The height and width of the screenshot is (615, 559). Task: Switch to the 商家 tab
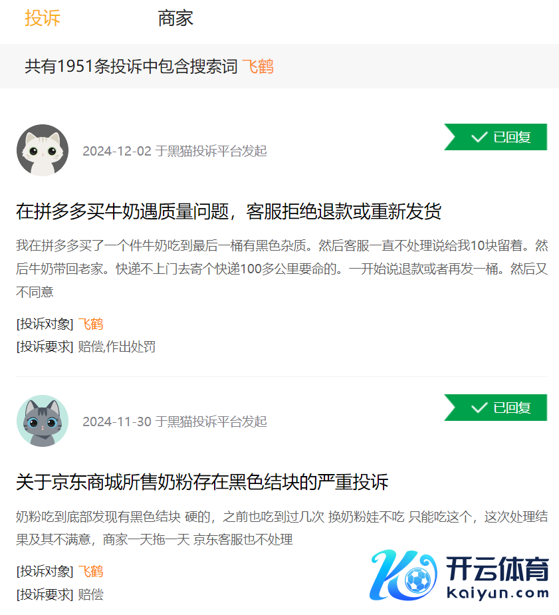(x=175, y=18)
